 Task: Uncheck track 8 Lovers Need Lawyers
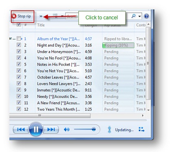[x=19, y=83]
